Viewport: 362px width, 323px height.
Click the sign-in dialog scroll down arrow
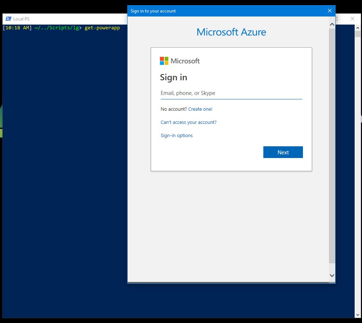click(x=332, y=275)
